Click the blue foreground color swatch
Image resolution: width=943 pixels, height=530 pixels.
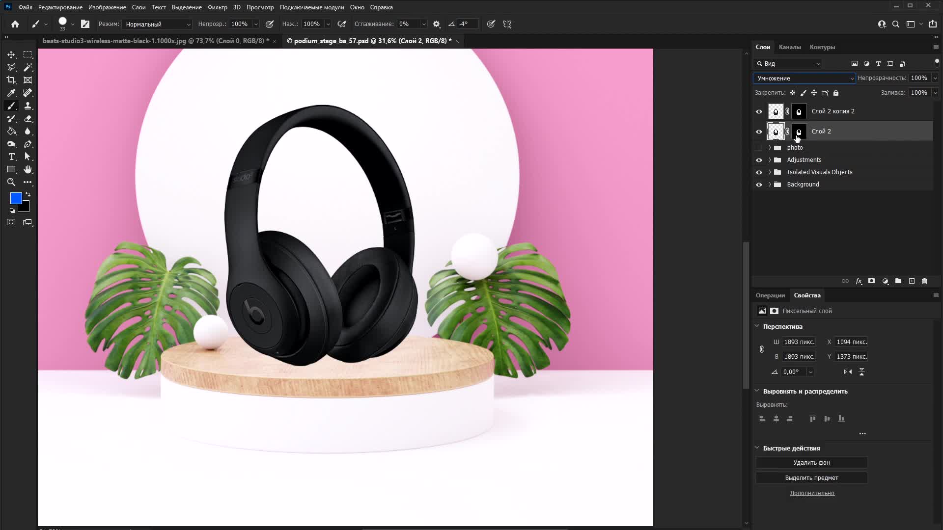(16, 198)
